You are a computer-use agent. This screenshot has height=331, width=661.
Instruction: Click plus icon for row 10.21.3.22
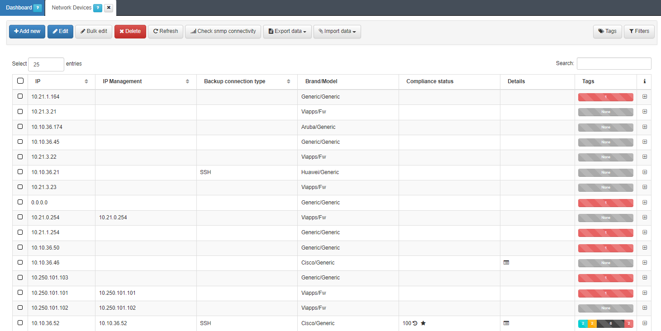coord(645,157)
